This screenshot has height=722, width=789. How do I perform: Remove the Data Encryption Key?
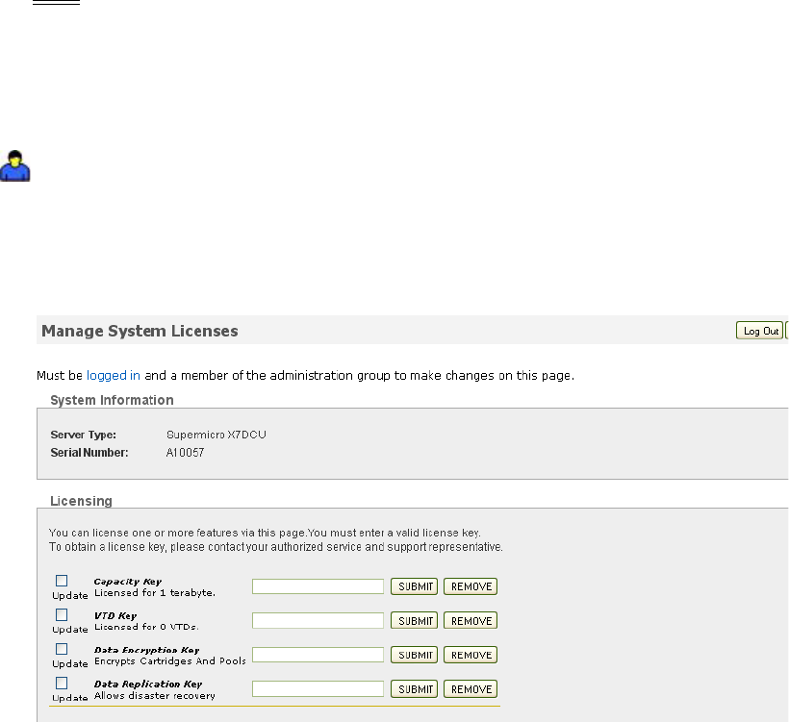(471, 655)
